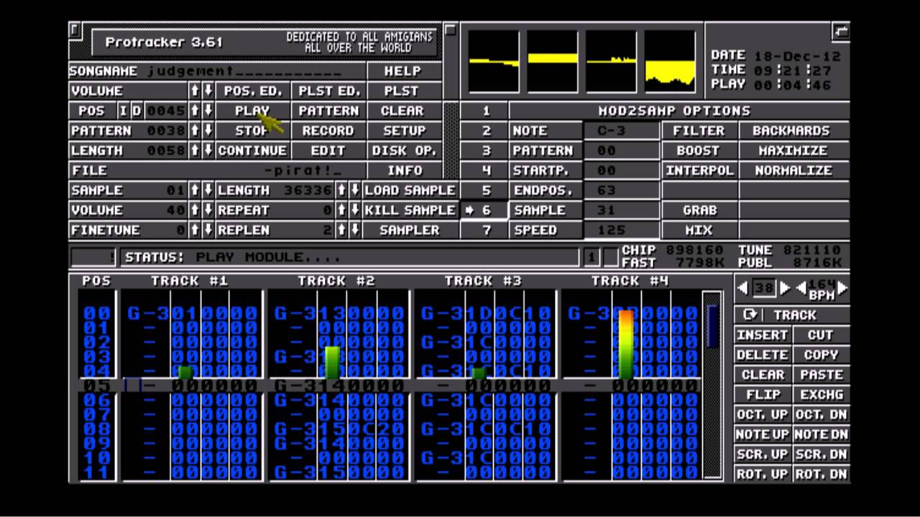
Task: Open the POS. ED. editor
Action: [x=253, y=91]
